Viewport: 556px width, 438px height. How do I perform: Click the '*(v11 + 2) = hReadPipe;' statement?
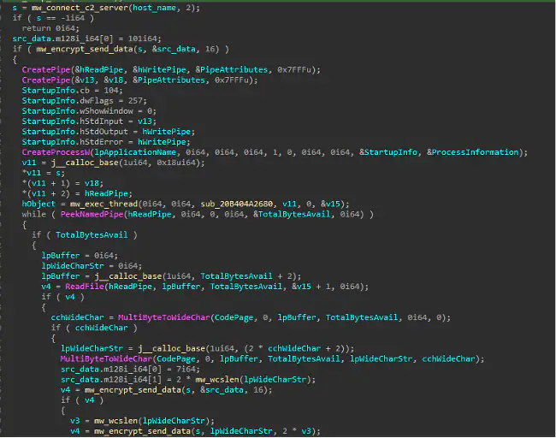77,193
